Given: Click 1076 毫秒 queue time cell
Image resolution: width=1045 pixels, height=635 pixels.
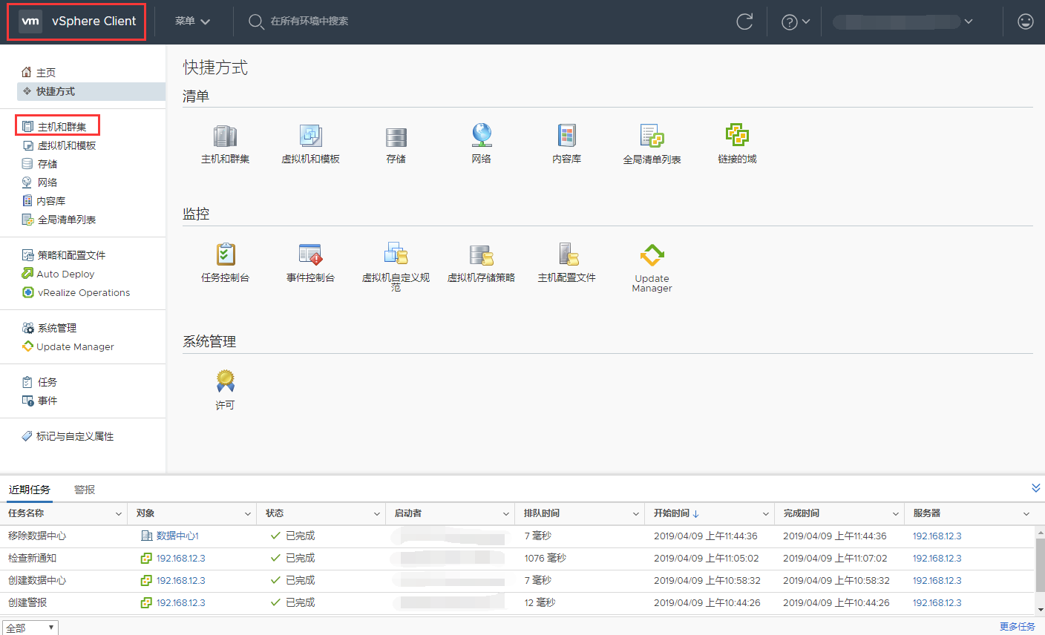Looking at the screenshot, I should click(x=545, y=558).
